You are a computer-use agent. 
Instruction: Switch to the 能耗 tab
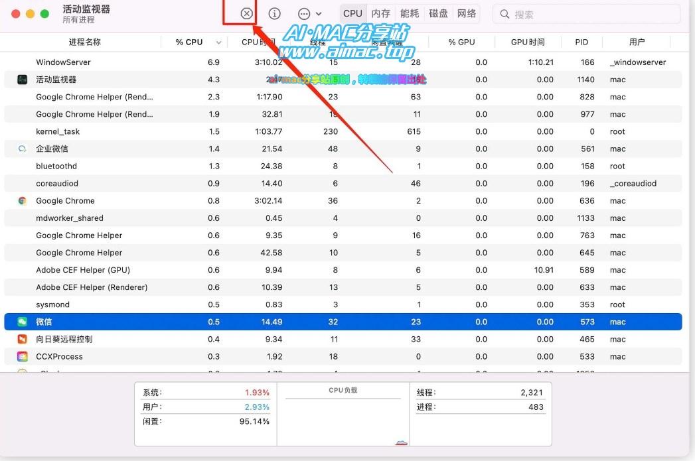[x=410, y=14]
